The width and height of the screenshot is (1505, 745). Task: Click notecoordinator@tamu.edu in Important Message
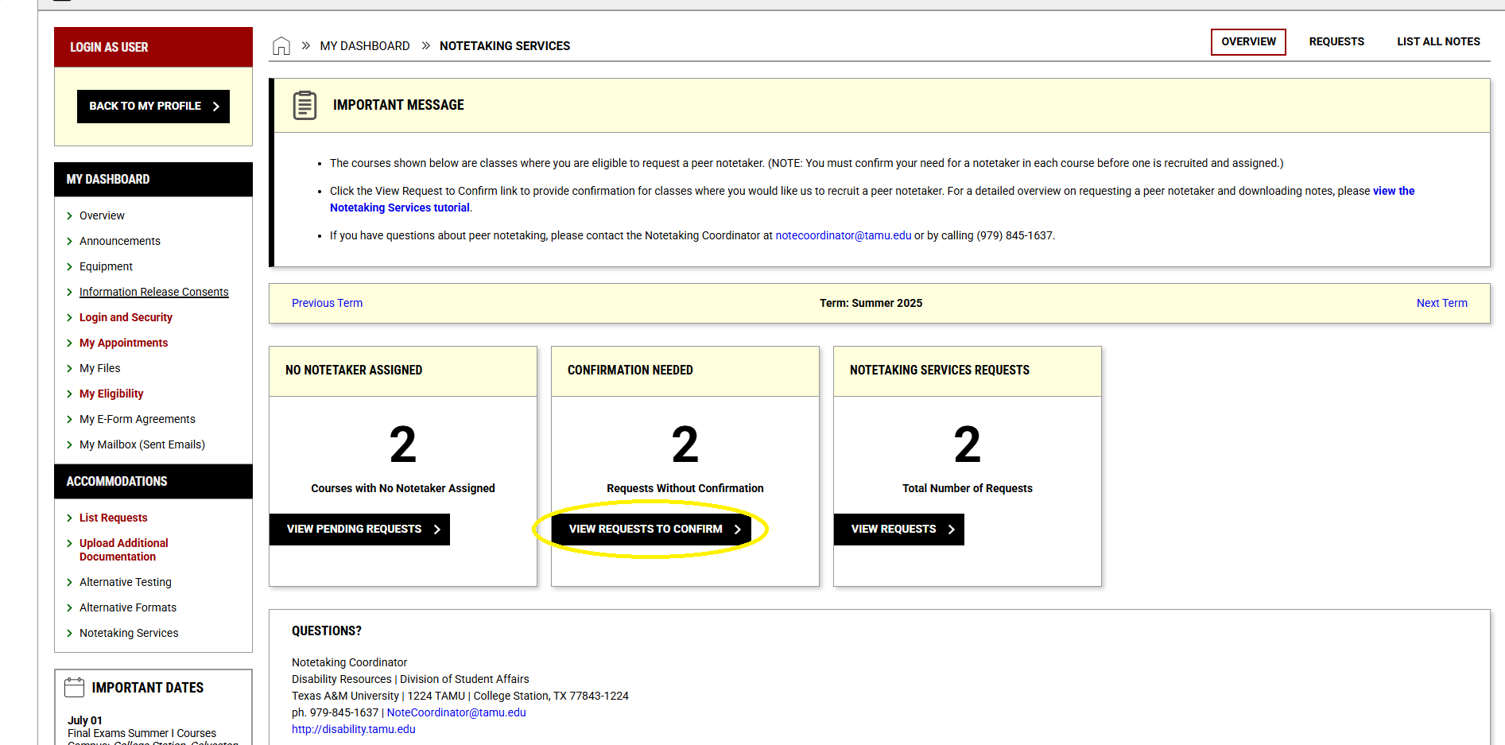pyautogui.click(x=844, y=235)
